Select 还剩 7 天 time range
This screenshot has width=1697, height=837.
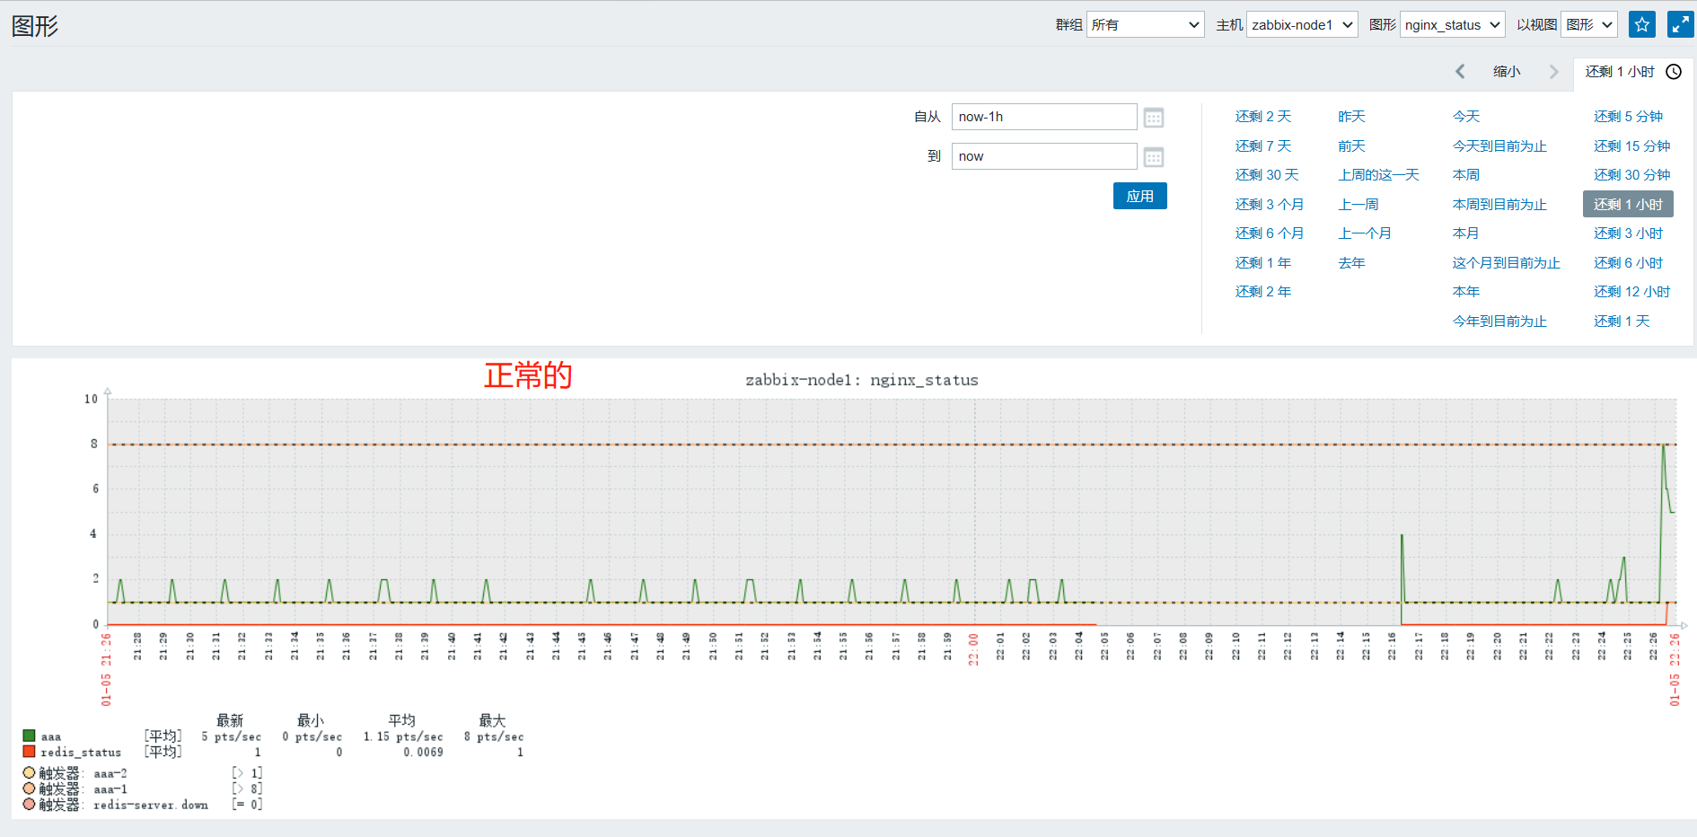click(1263, 145)
